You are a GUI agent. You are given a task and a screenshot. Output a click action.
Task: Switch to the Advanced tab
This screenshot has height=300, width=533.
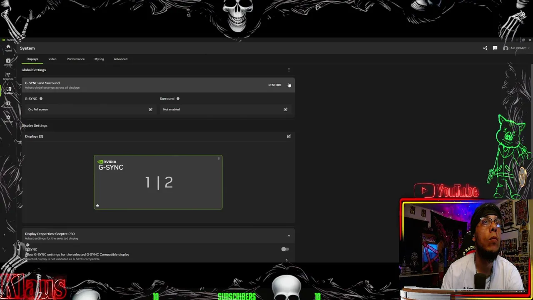pyautogui.click(x=121, y=59)
